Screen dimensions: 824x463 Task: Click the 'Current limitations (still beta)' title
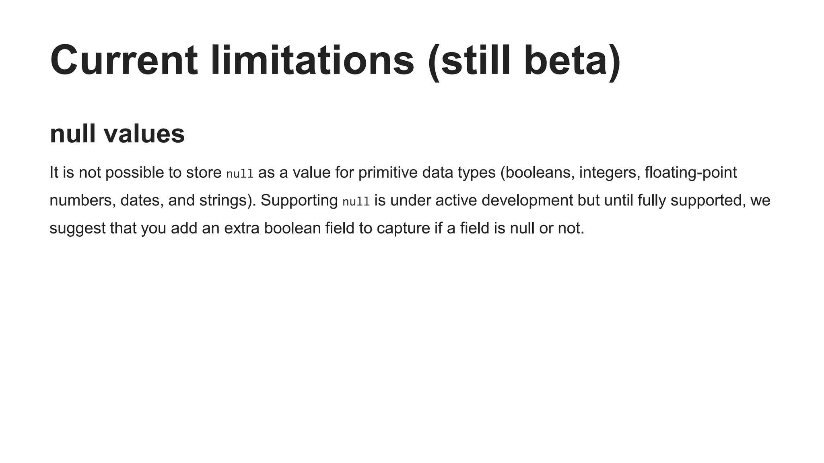click(x=335, y=60)
